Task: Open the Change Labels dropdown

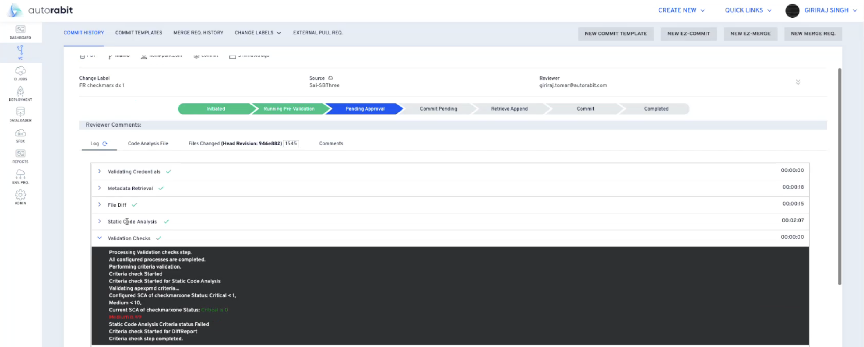Action: coord(258,33)
